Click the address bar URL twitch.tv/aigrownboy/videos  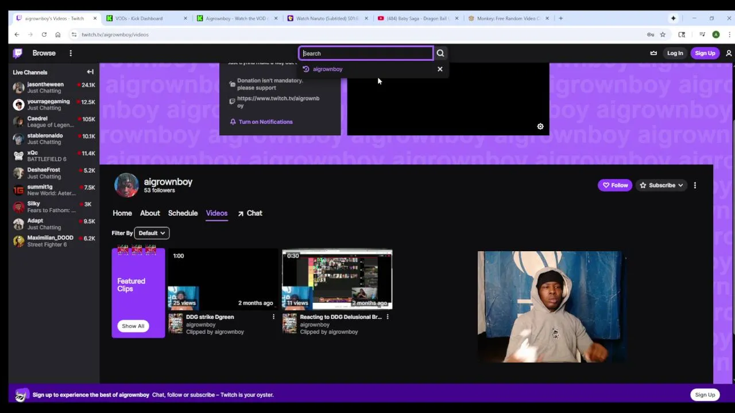(x=115, y=34)
